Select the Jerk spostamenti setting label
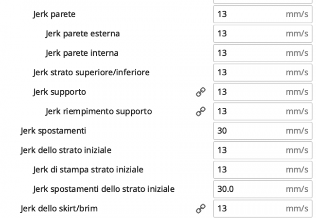Image resolution: width=316 pixels, height=218 pixels. tap(53, 131)
